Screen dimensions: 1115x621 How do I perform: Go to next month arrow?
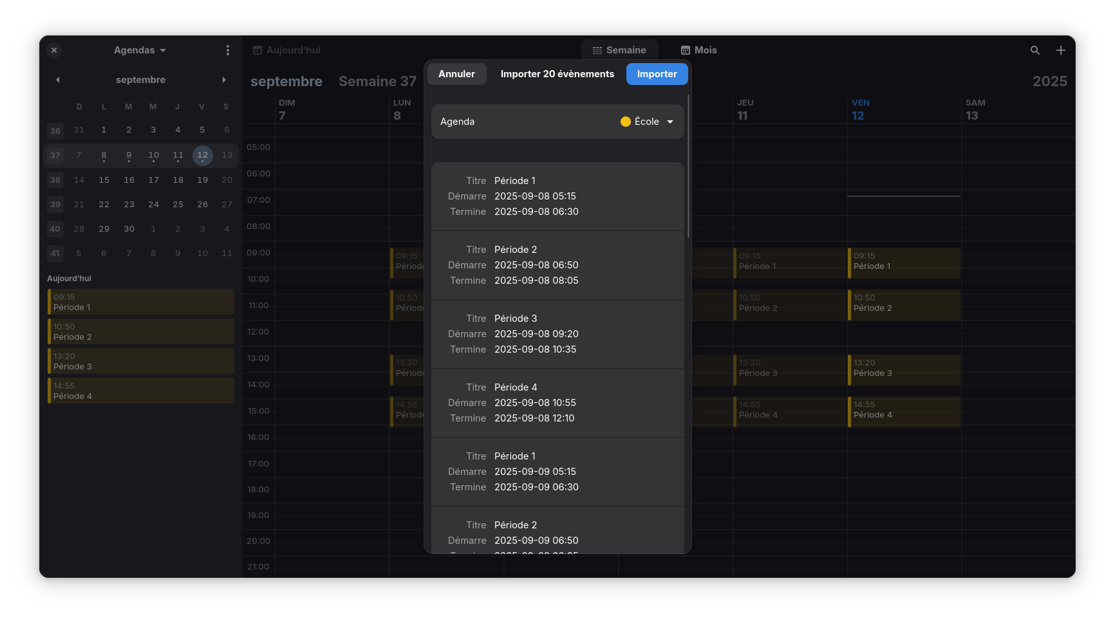(x=224, y=80)
